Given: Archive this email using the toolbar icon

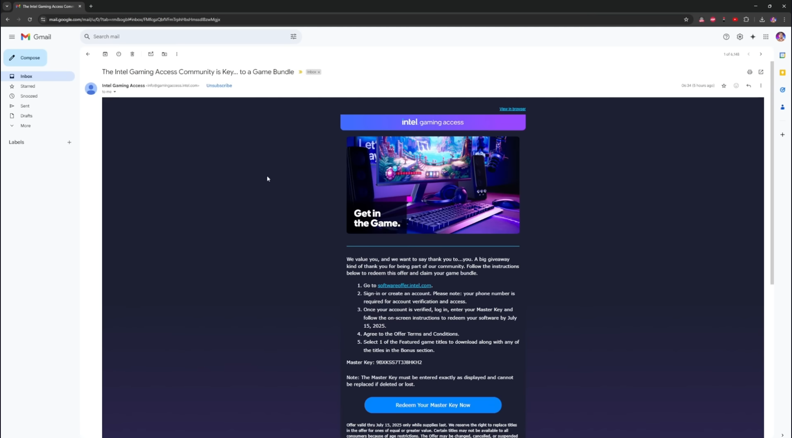Looking at the screenshot, I should pyautogui.click(x=105, y=54).
